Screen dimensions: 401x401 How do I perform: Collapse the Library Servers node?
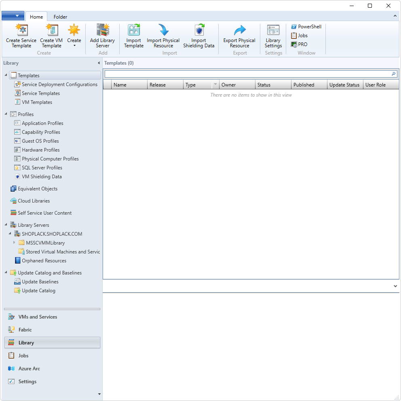pyautogui.click(x=6, y=224)
